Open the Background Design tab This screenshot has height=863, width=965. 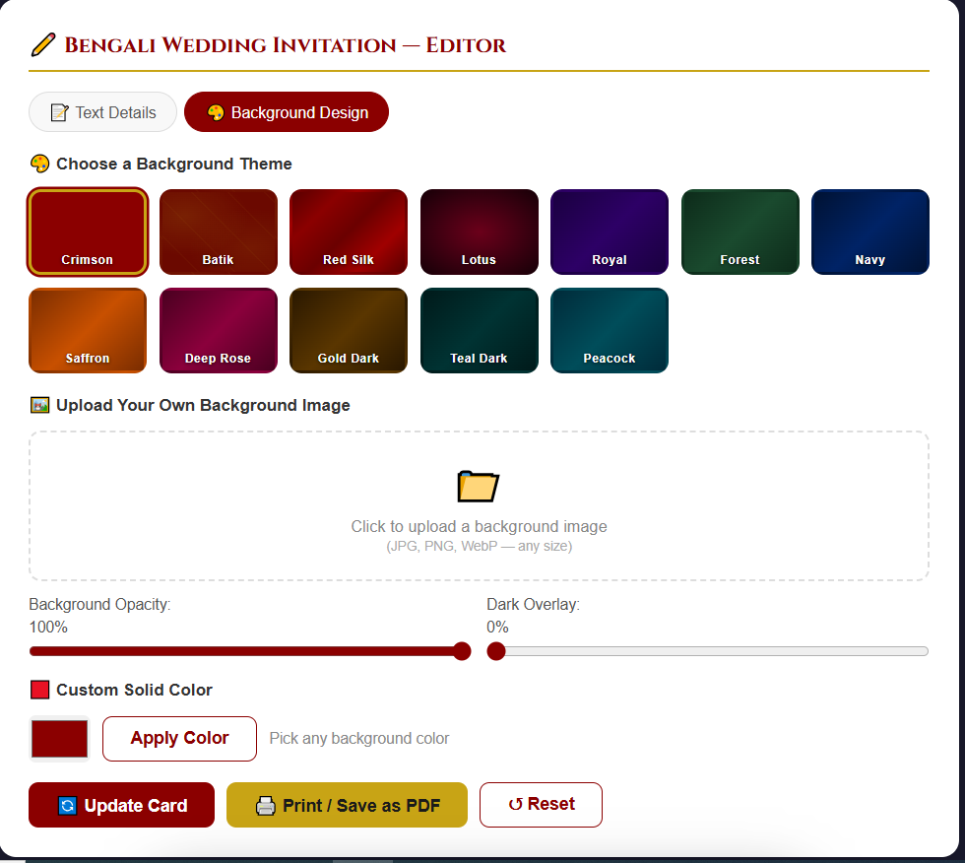(x=287, y=112)
